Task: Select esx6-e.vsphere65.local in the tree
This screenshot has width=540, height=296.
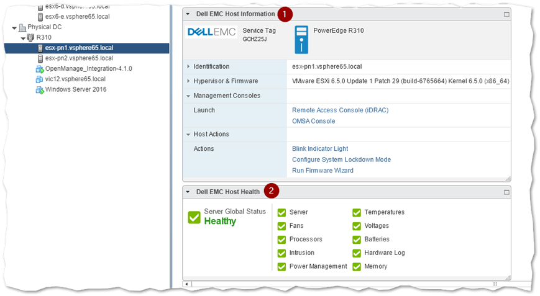Action: coord(78,17)
